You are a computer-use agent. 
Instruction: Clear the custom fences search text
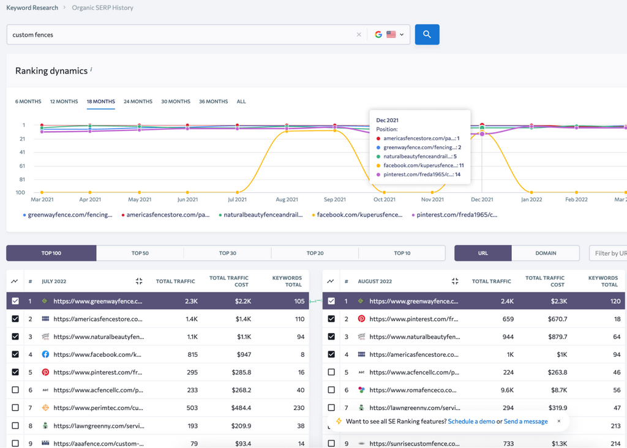pyautogui.click(x=359, y=35)
